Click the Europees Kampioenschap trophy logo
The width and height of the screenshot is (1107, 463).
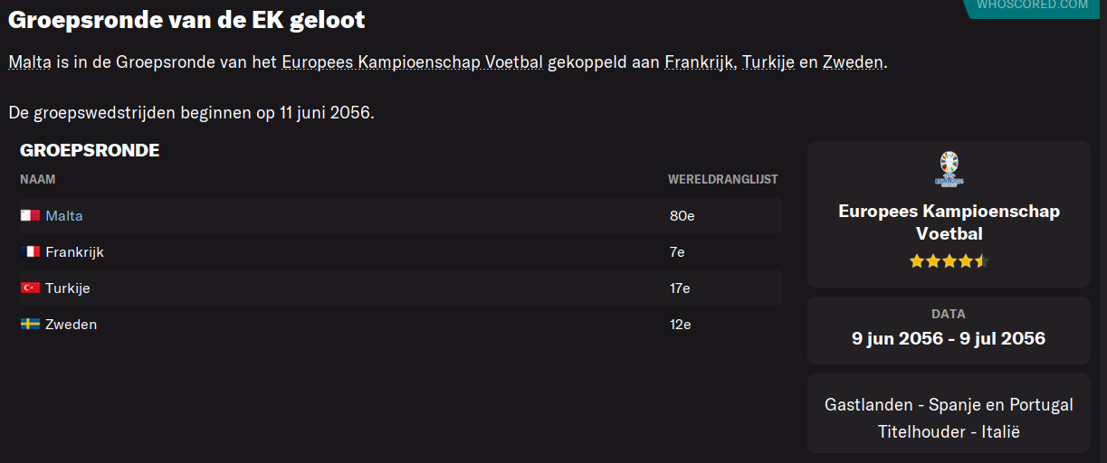click(x=949, y=169)
